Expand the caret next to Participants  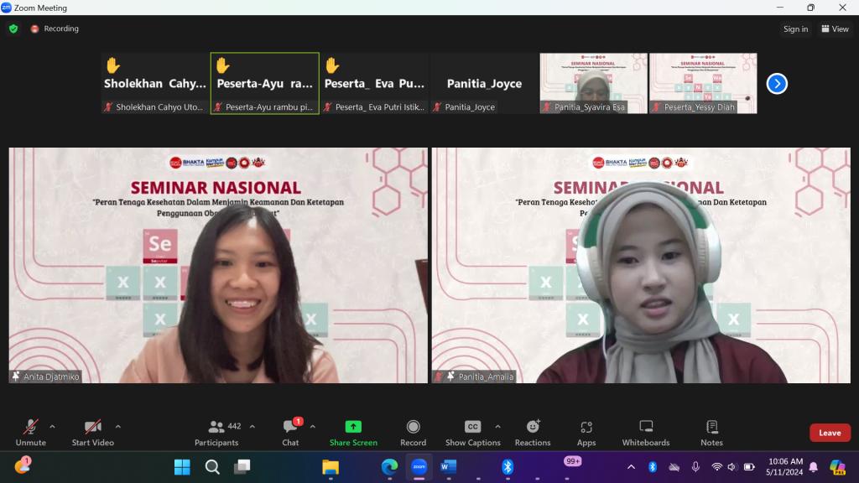tap(252, 426)
